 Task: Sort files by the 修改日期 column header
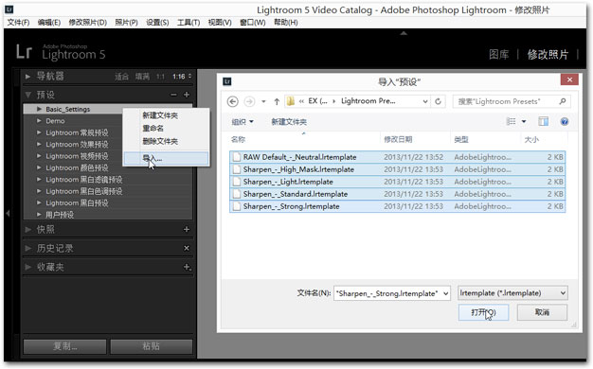click(398, 139)
